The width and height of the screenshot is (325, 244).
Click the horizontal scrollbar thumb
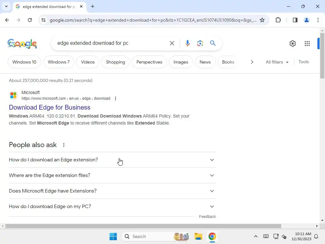click(x=143, y=226)
